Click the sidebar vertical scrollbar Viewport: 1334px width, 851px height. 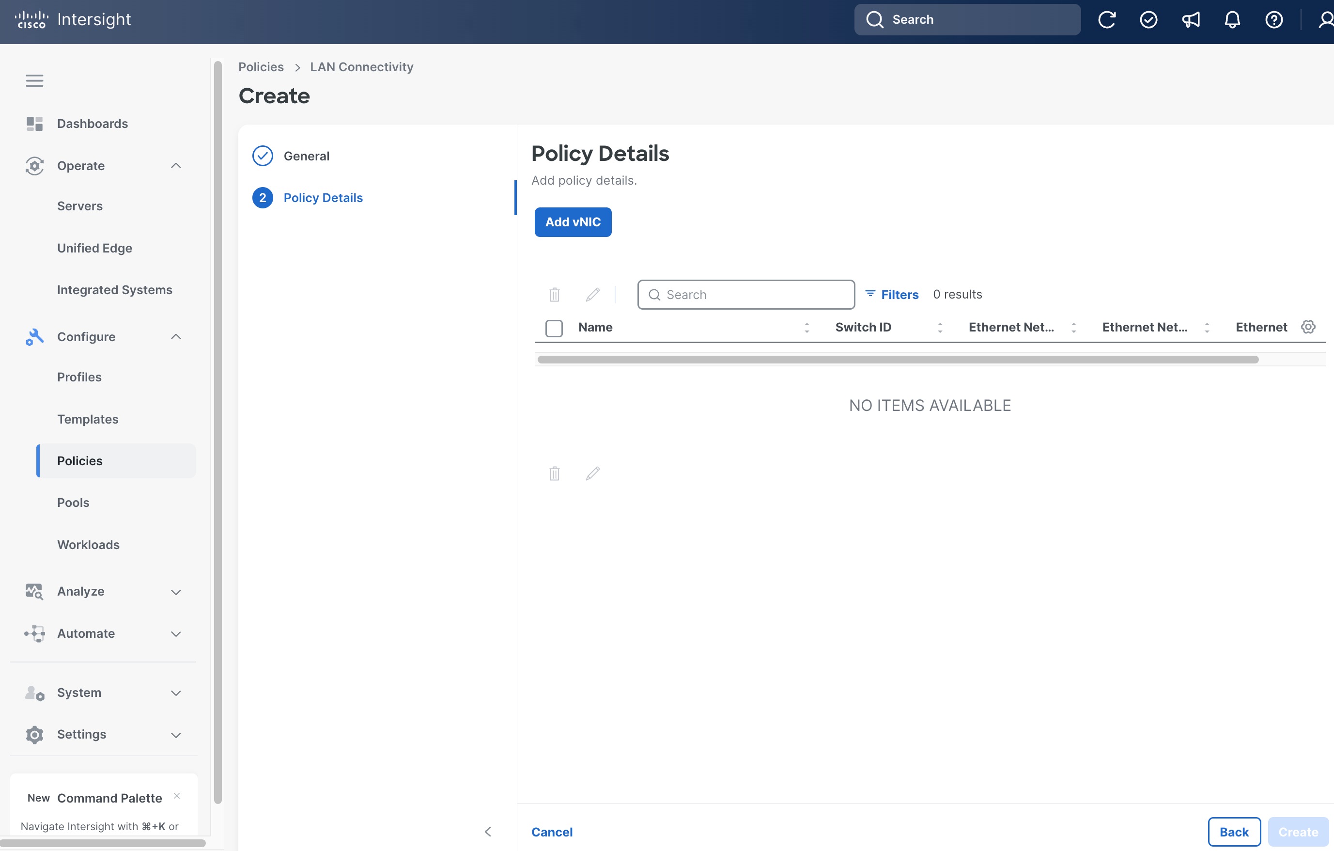coord(217,432)
